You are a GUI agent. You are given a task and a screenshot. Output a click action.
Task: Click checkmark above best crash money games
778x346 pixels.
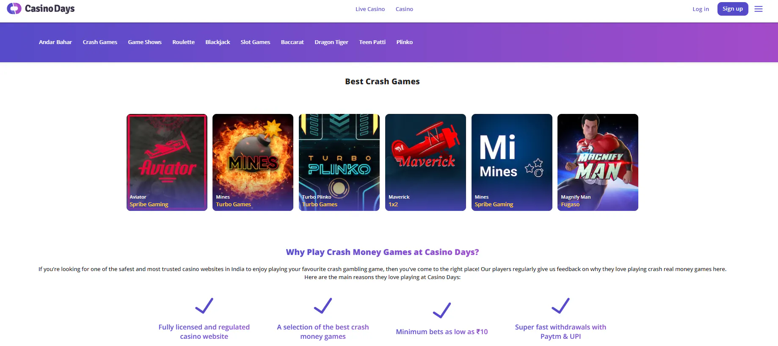[323, 306]
